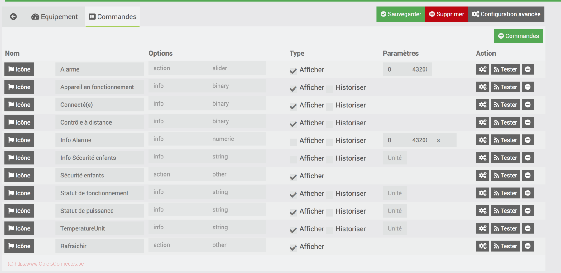This screenshot has height=273, width=561.
Task: Test the Connecté(e) command
Action: click(x=506, y=105)
